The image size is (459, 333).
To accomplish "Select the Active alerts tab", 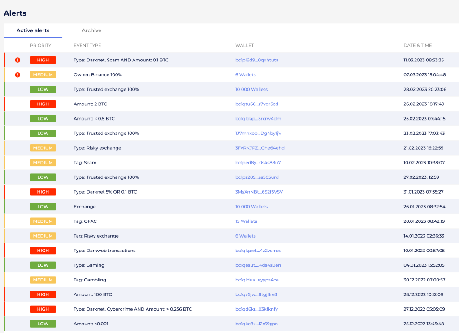I will tap(33, 30).
